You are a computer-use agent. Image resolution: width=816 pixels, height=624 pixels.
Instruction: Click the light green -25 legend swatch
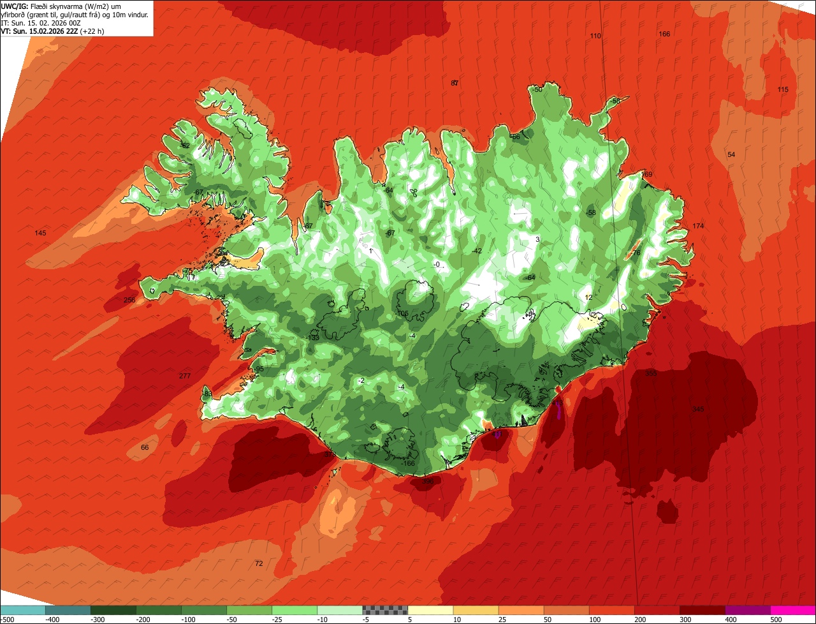[295, 610]
